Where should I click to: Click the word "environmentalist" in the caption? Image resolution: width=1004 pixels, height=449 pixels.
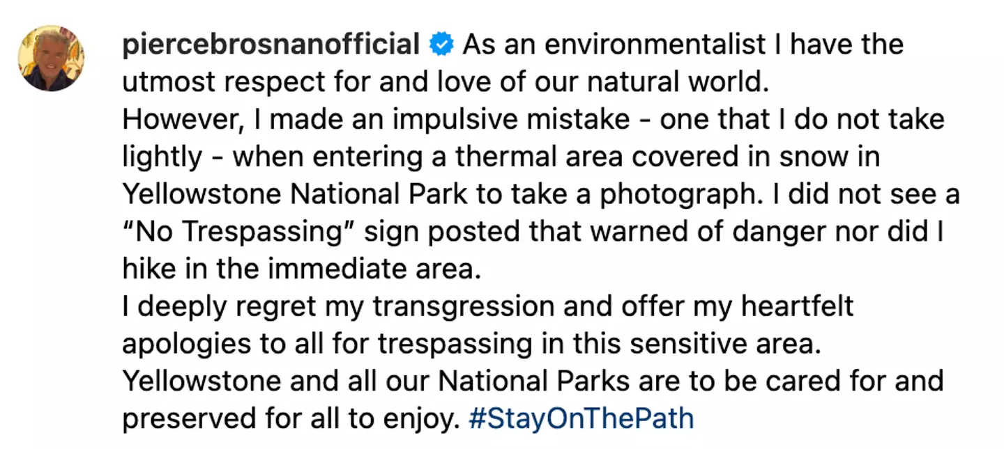655,45
